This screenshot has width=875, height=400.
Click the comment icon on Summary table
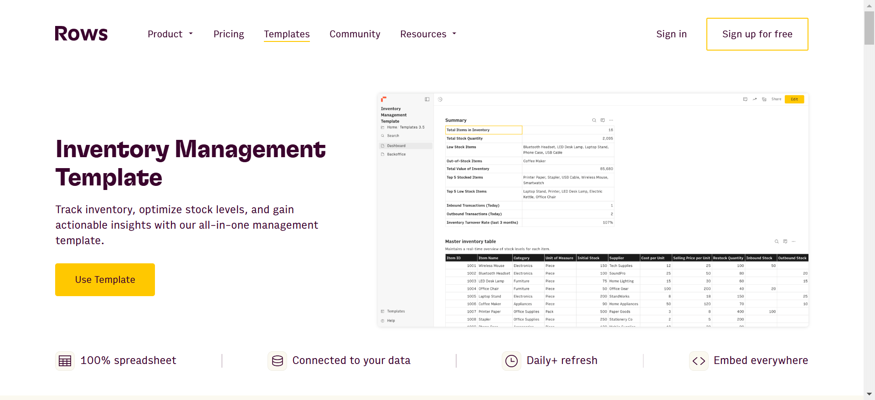602,120
